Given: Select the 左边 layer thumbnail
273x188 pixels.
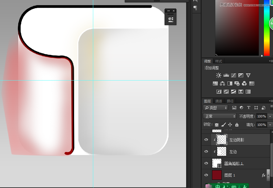Looking at the screenshot, I should tap(222, 151).
